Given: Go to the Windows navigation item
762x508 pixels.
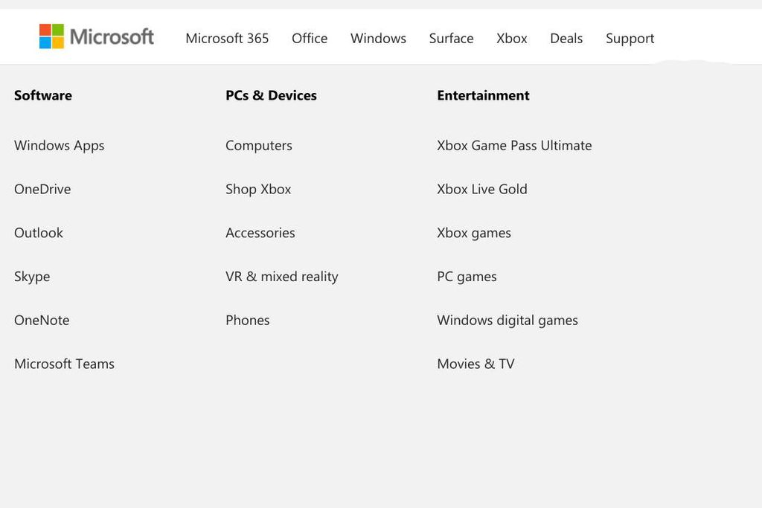Looking at the screenshot, I should [378, 39].
